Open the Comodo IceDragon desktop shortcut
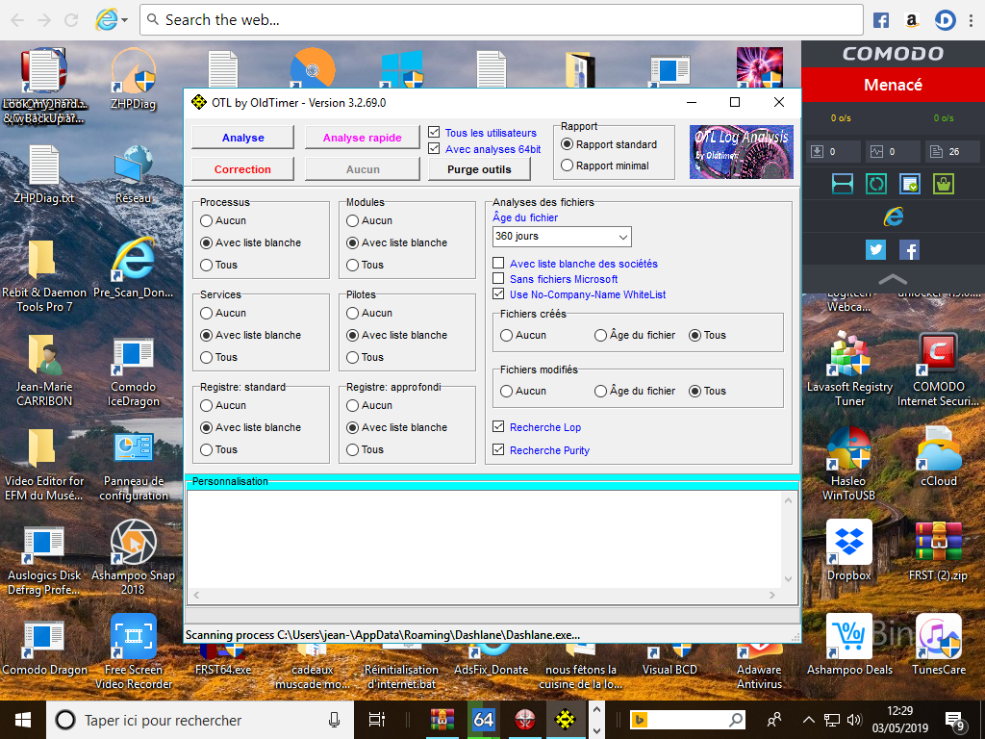Viewport: 985px width, 739px height. pyautogui.click(x=133, y=372)
